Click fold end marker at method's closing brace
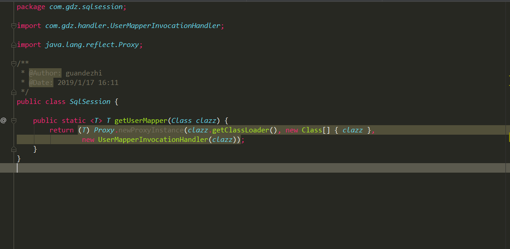The image size is (510, 249). 14,149
